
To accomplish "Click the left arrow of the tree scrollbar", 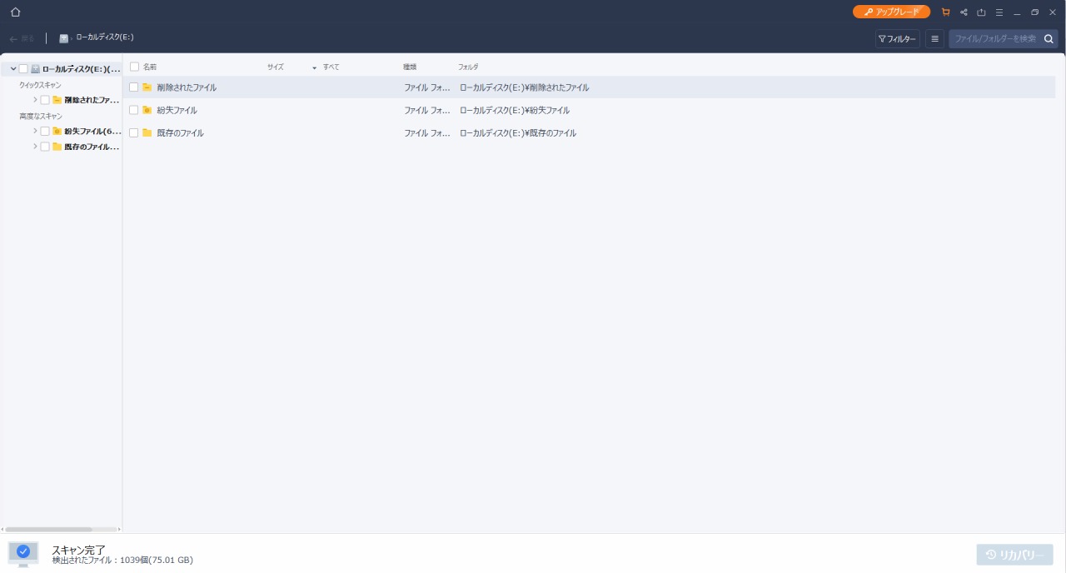I will [x=2, y=529].
